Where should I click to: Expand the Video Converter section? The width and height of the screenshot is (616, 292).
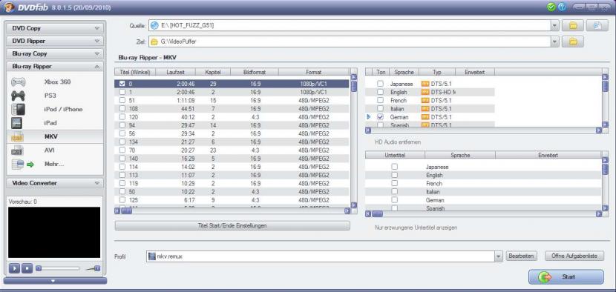(55, 183)
